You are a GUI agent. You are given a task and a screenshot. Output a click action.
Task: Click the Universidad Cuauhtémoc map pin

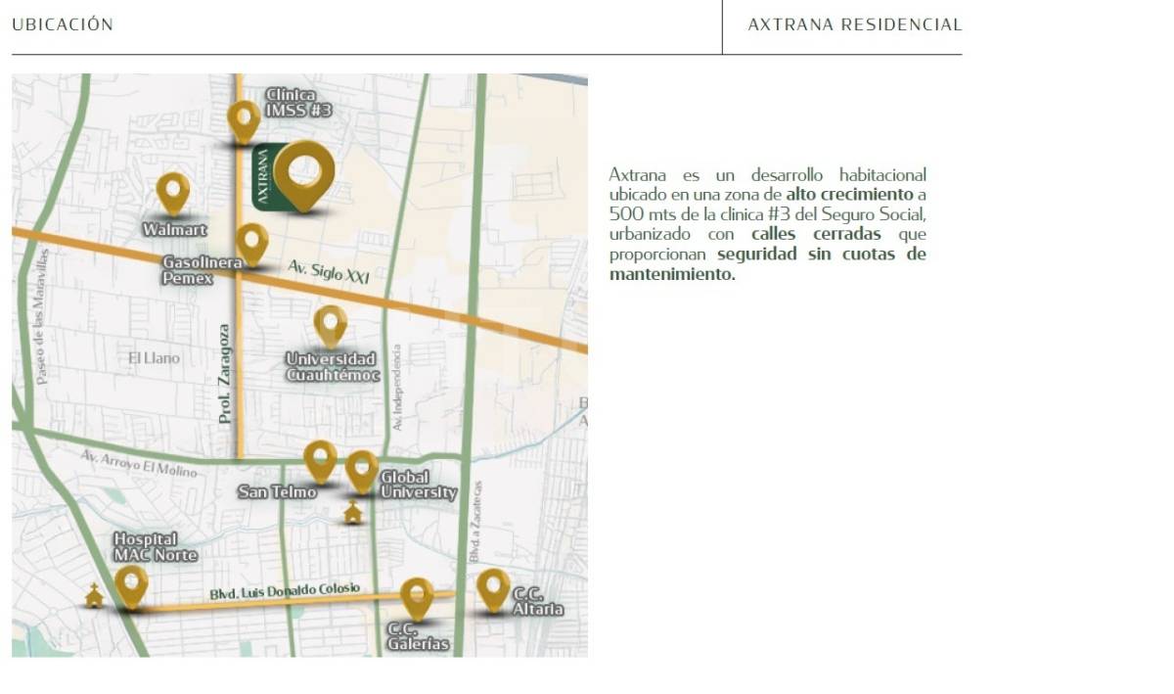pos(331,324)
